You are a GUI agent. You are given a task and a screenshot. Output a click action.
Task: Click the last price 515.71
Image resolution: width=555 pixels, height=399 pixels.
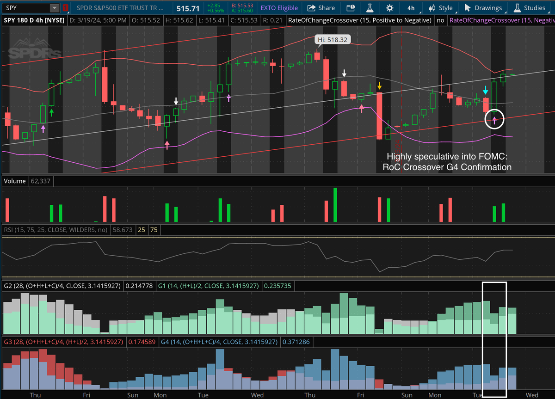188,8
